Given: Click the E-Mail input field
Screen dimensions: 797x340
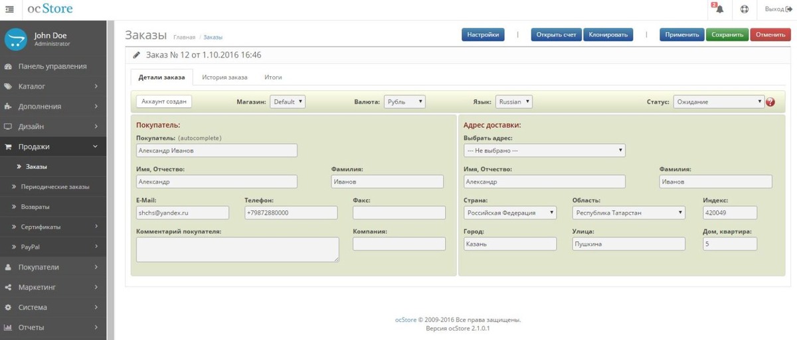Looking at the screenshot, I should [x=183, y=213].
